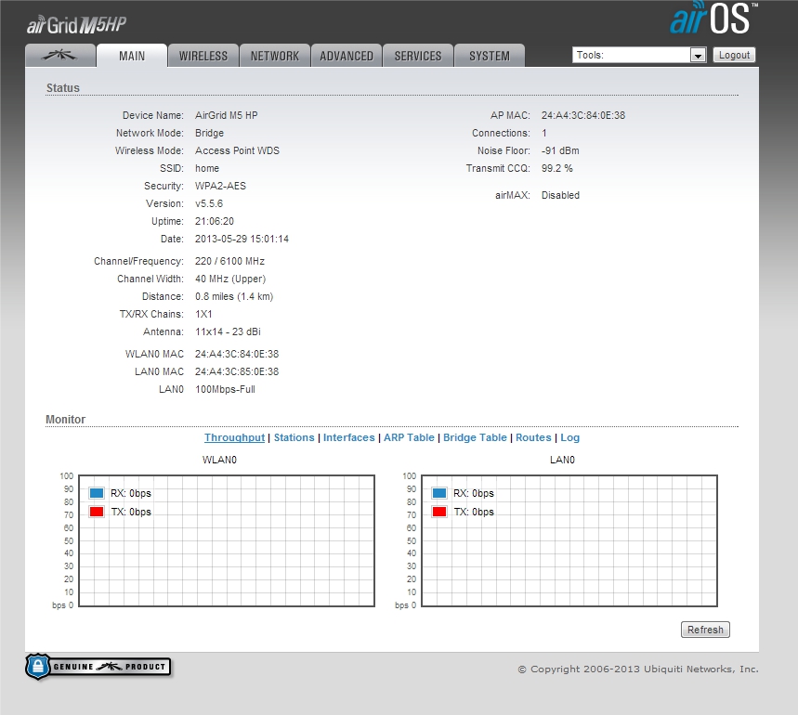Select the ADVANCED tab

pos(347,56)
